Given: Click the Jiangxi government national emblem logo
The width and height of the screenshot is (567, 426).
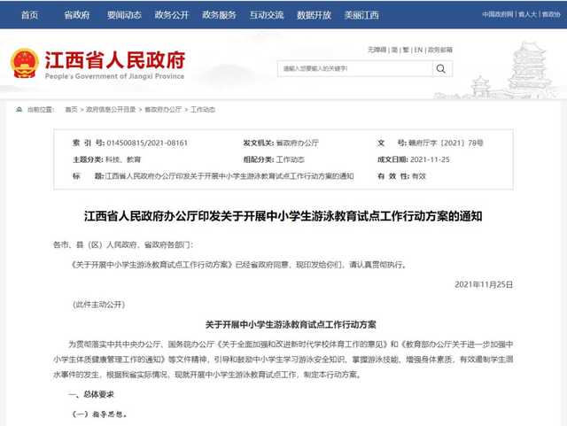Looking at the screenshot, I should tap(25, 63).
